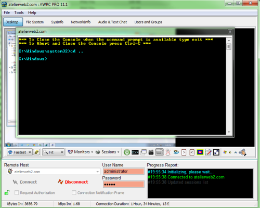The height and width of the screenshot is (208, 260).
Task: Switch to the Audio & Text Chat tab
Action: pyautogui.click(x=112, y=22)
